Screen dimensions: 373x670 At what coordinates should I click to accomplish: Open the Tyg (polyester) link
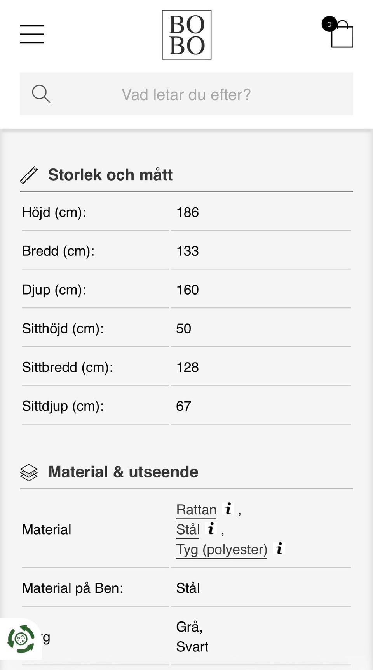pos(221,550)
